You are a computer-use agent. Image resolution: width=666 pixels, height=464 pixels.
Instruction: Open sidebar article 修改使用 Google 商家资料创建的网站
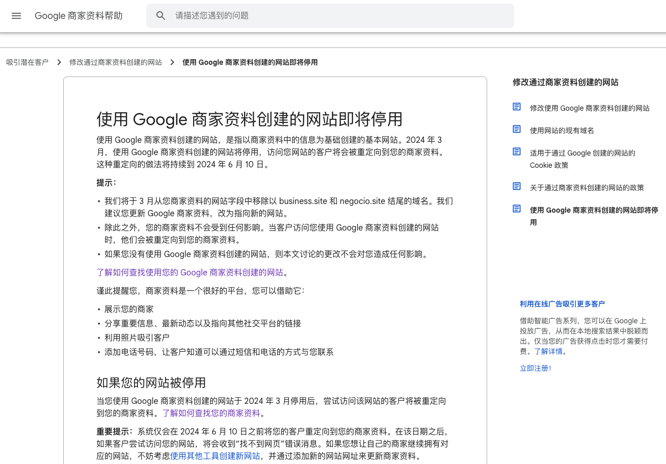coord(590,108)
